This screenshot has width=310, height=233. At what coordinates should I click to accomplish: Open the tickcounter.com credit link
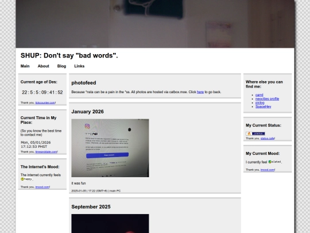pyautogui.click(x=45, y=102)
